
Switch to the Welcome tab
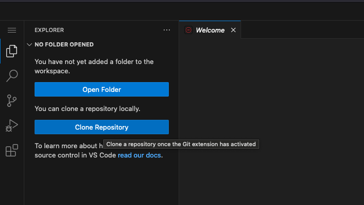(210, 30)
